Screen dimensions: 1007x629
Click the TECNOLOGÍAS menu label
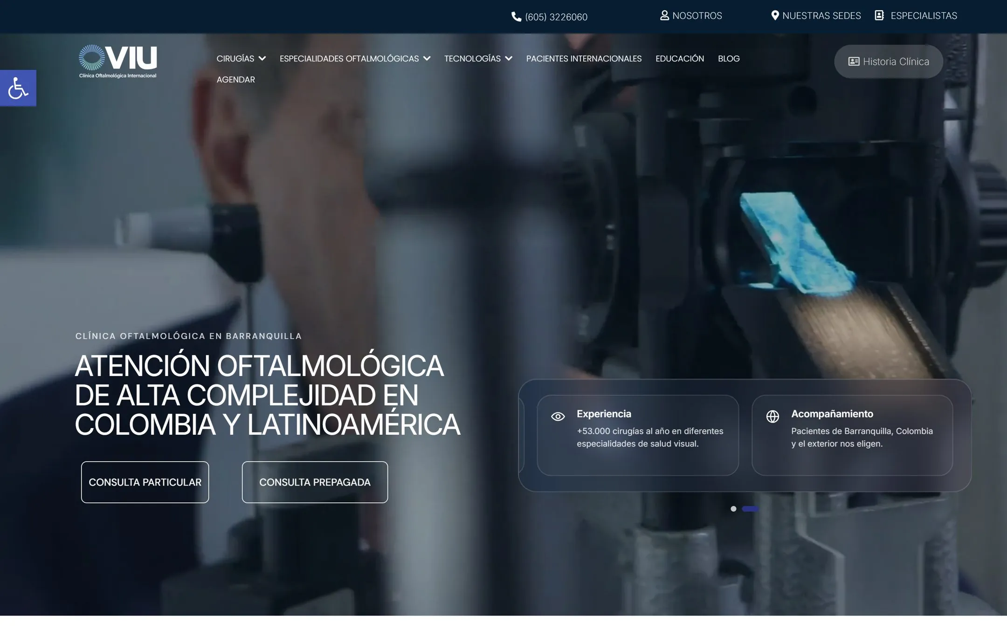pyautogui.click(x=472, y=59)
